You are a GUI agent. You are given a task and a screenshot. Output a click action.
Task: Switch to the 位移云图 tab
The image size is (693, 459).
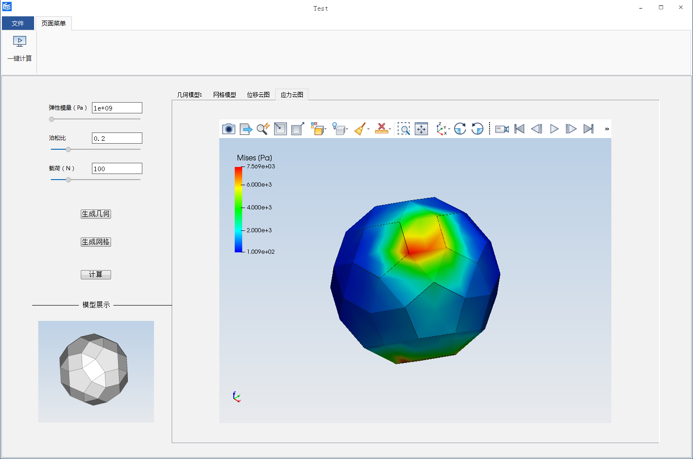[x=259, y=95]
